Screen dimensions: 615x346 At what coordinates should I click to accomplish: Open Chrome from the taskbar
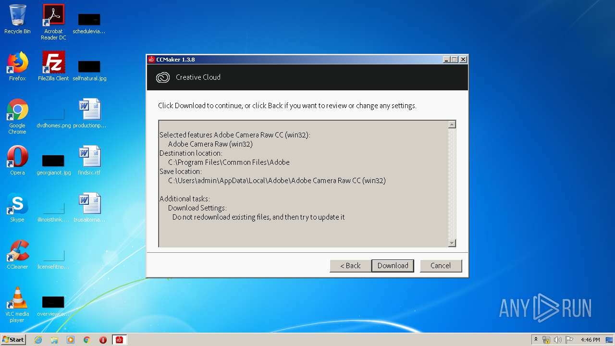pos(87,340)
